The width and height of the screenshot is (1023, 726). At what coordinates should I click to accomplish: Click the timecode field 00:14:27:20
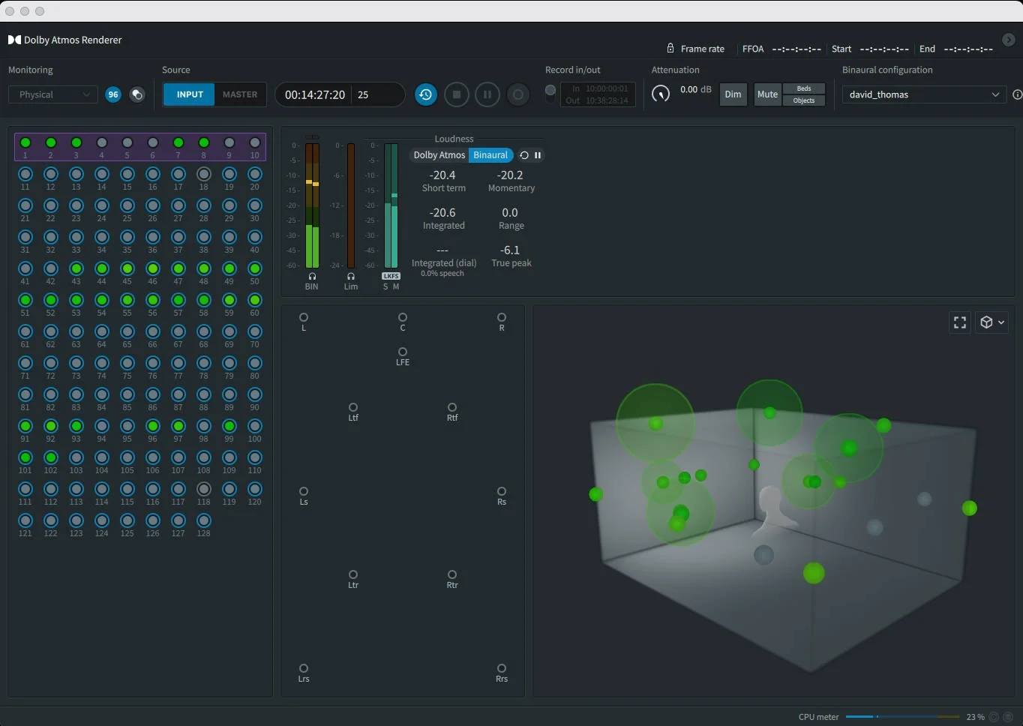[315, 94]
